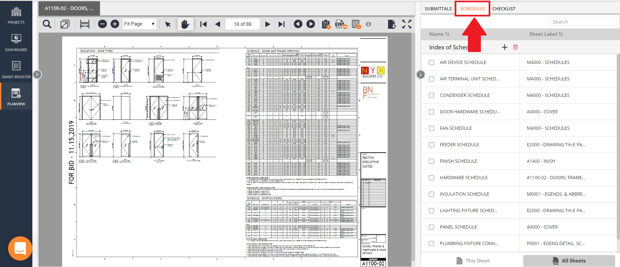620x267 pixels.
Task: Open the Projects section in the sidebar
Action: 16,15
